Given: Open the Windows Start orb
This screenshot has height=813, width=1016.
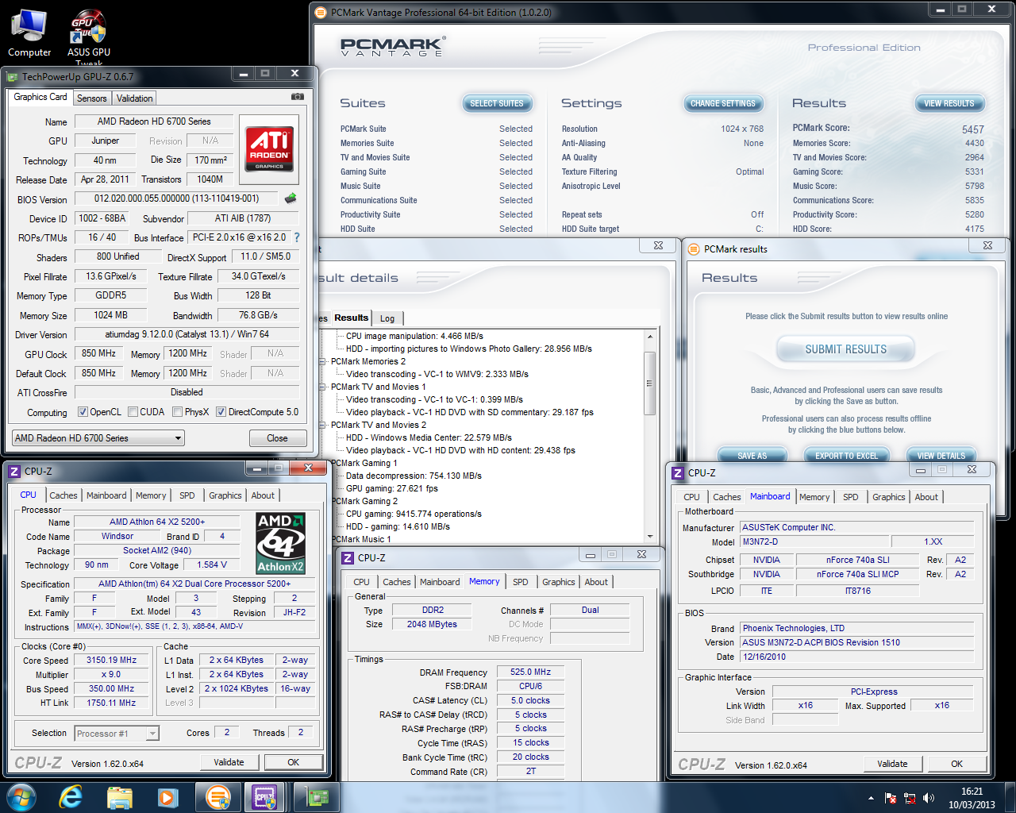Looking at the screenshot, I should pyautogui.click(x=21, y=797).
